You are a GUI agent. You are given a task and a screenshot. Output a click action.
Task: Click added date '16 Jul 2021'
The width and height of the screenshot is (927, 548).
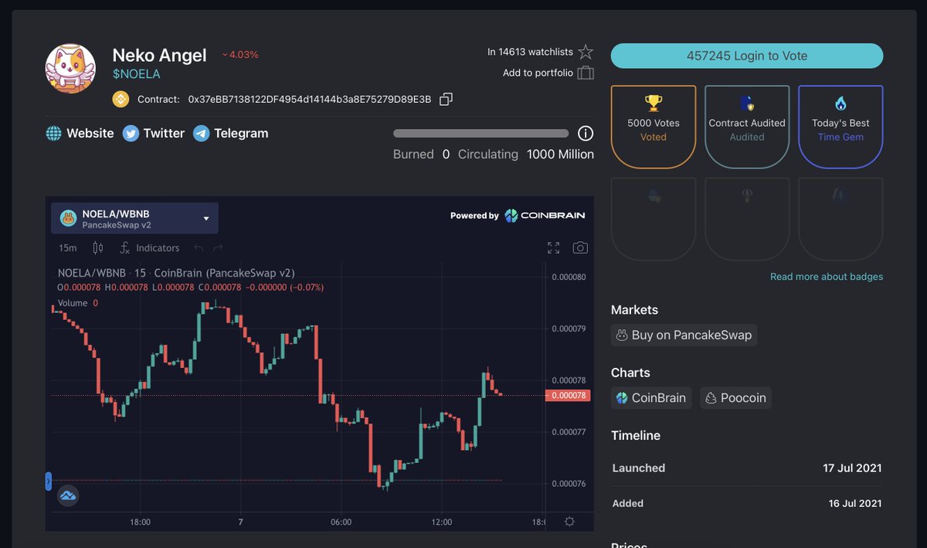tap(855, 503)
